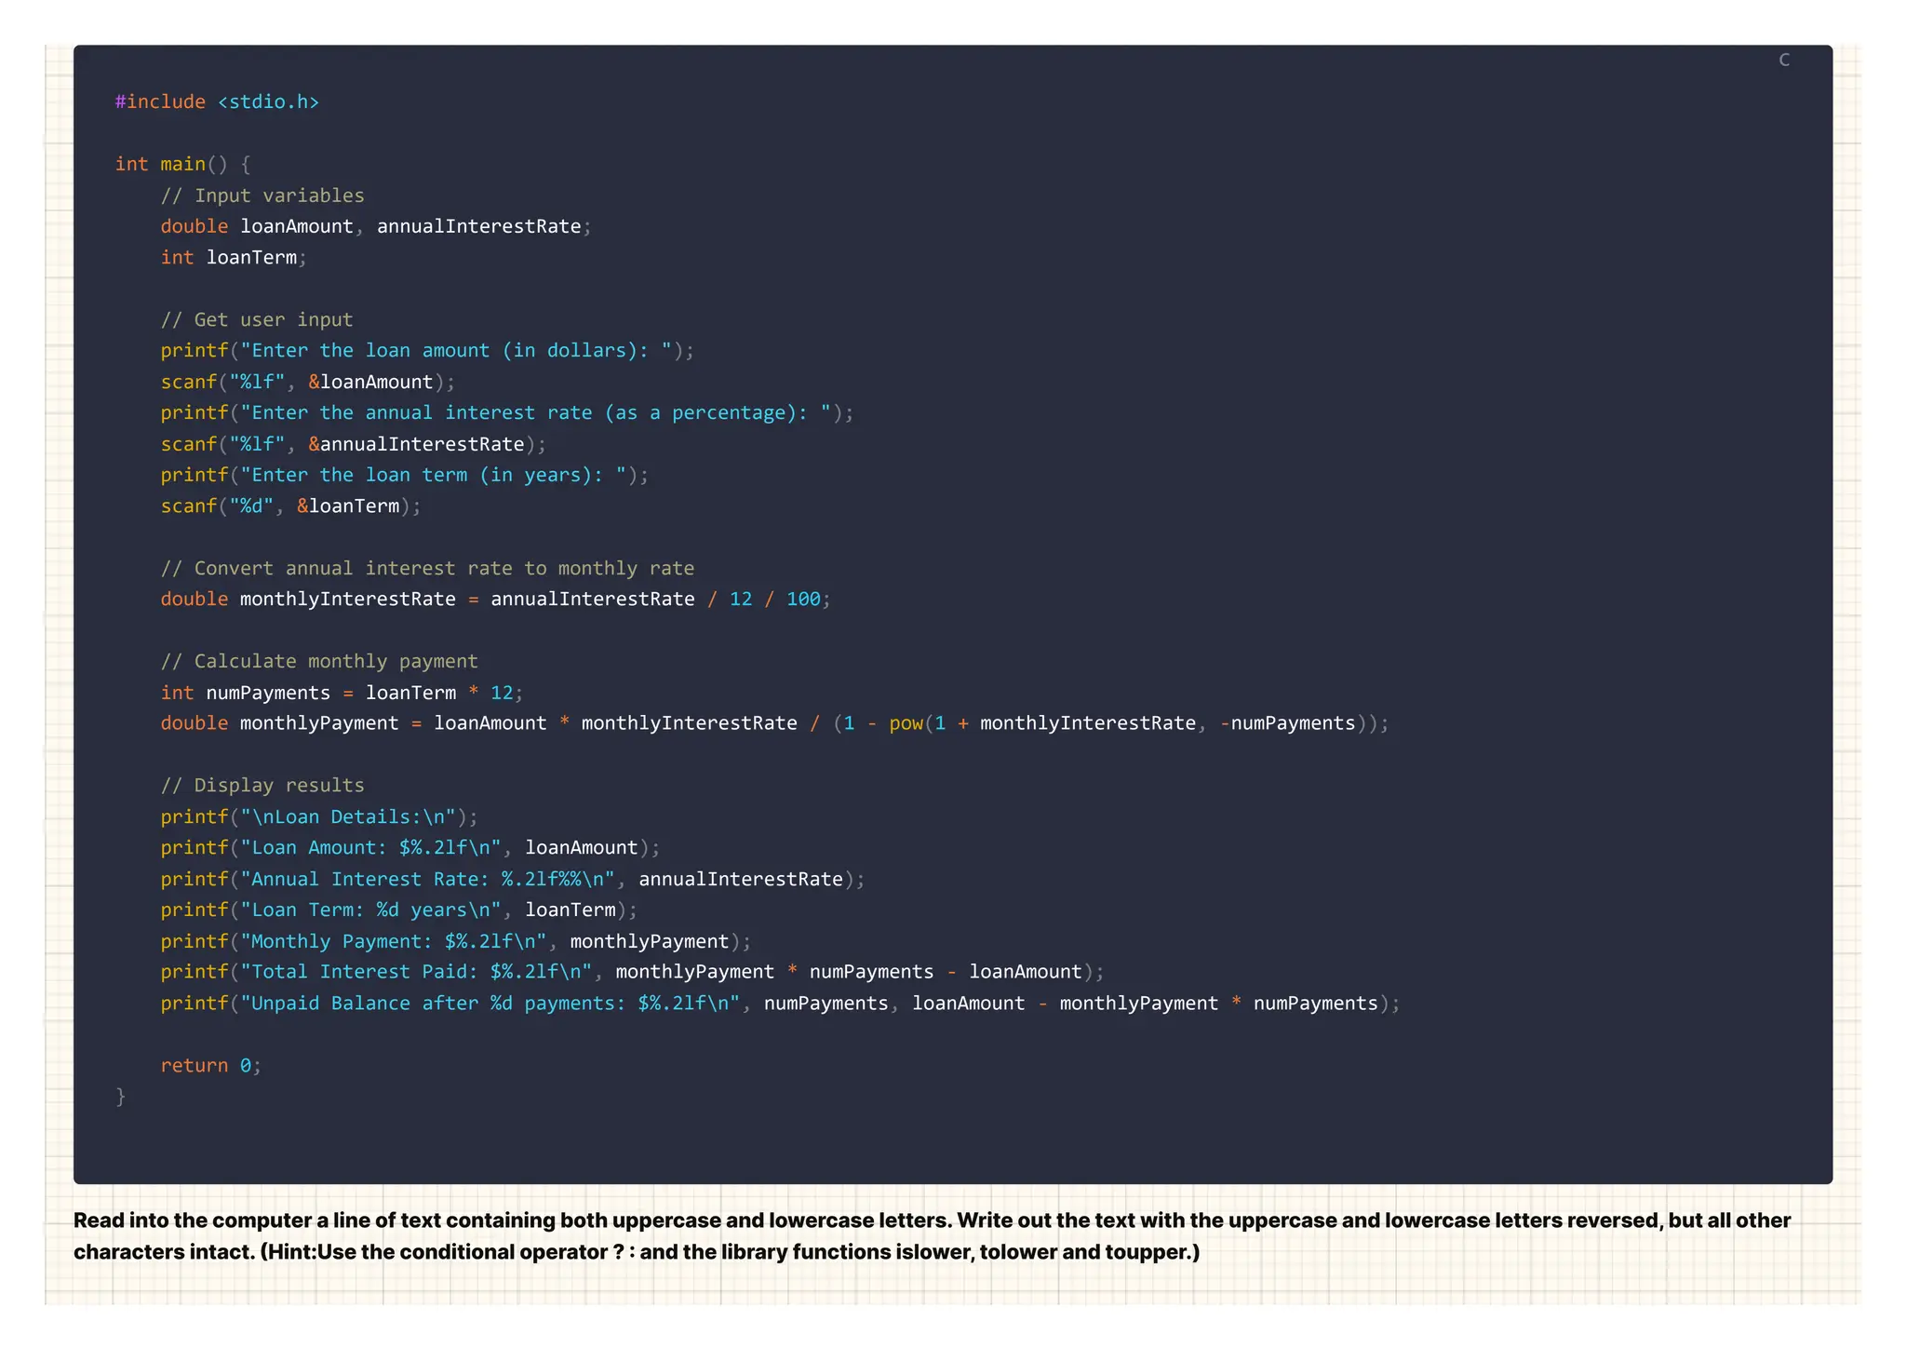Image resolution: width=1906 pixels, height=1348 pixels.
Task: Click the printf 'Loan Details' line
Action: coord(319,816)
